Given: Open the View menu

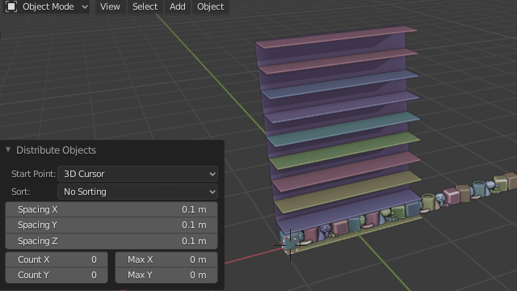Looking at the screenshot, I should tap(110, 6).
